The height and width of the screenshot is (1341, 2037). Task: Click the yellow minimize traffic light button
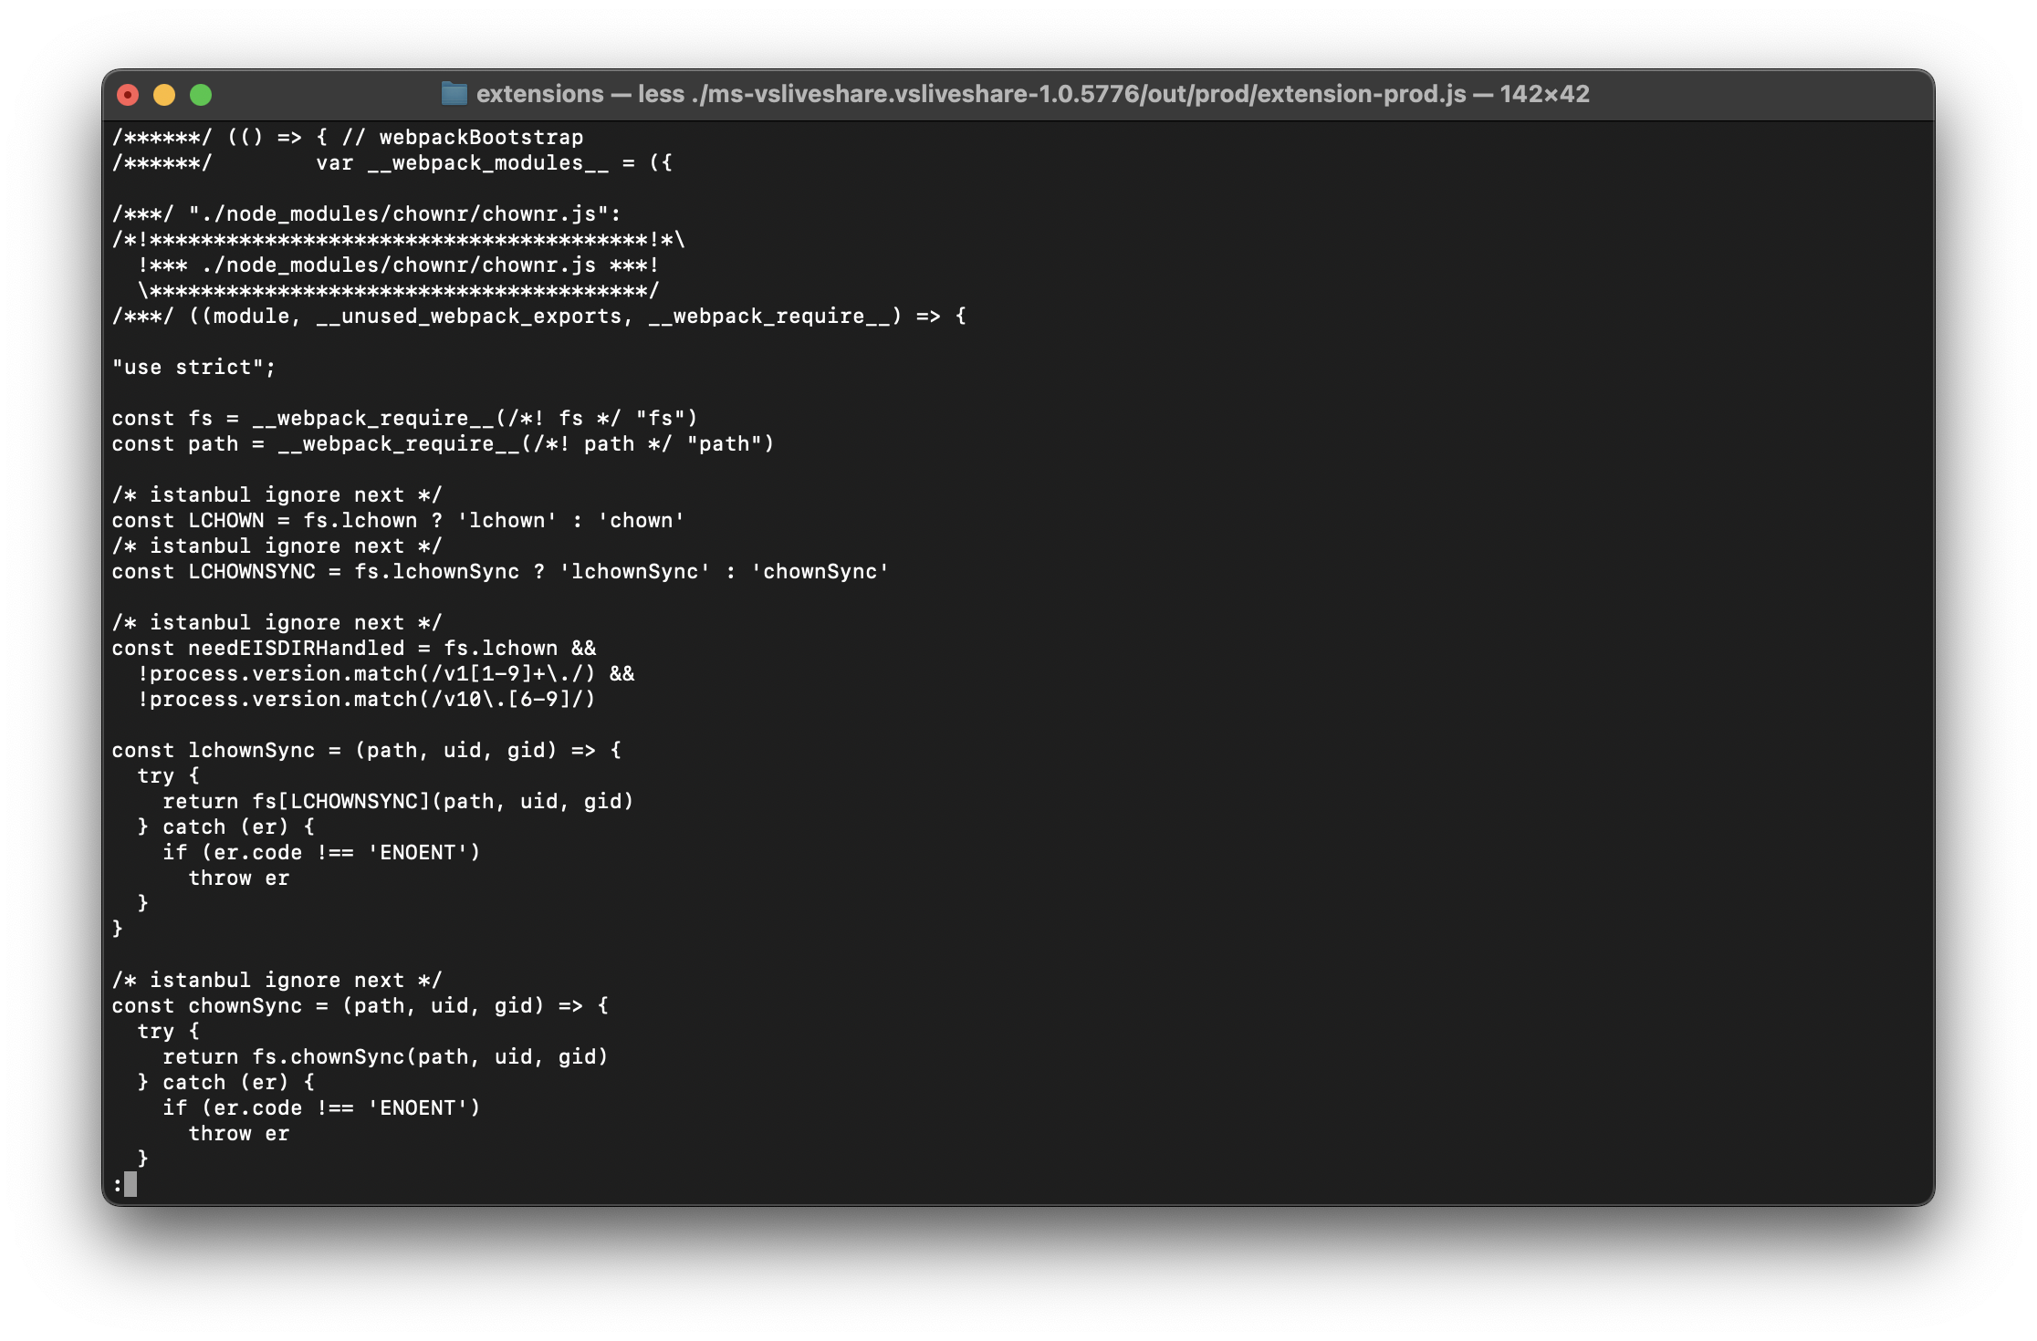tap(164, 94)
